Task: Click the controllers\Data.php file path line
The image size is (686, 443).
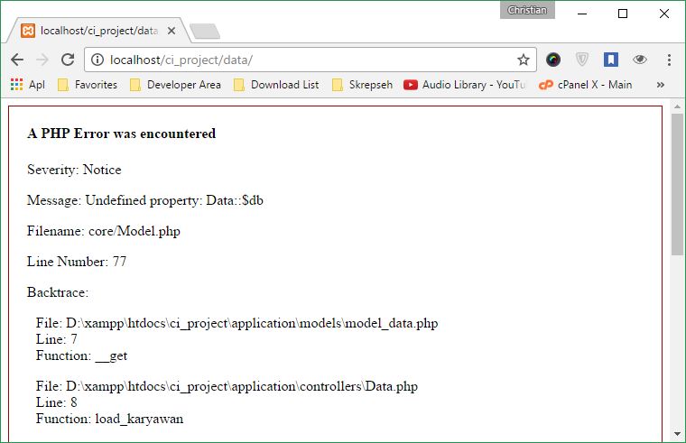Action: click(x=227, y=386)
